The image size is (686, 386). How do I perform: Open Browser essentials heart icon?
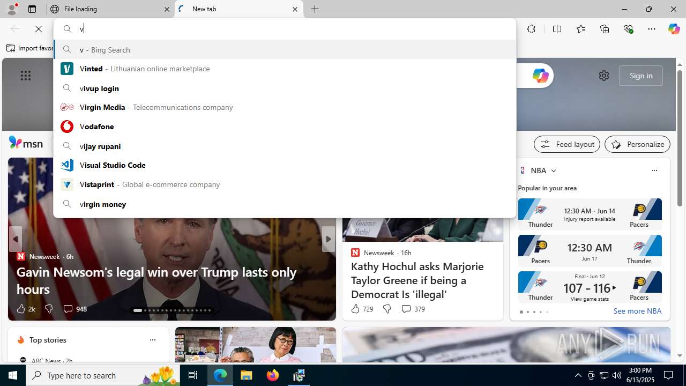(x=628, y=29)
